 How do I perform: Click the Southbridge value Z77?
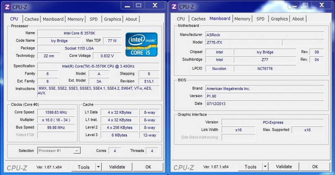(265, 60)
